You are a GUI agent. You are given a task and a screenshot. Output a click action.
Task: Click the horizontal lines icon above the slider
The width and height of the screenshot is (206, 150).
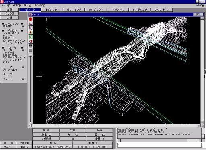point(31,50)
